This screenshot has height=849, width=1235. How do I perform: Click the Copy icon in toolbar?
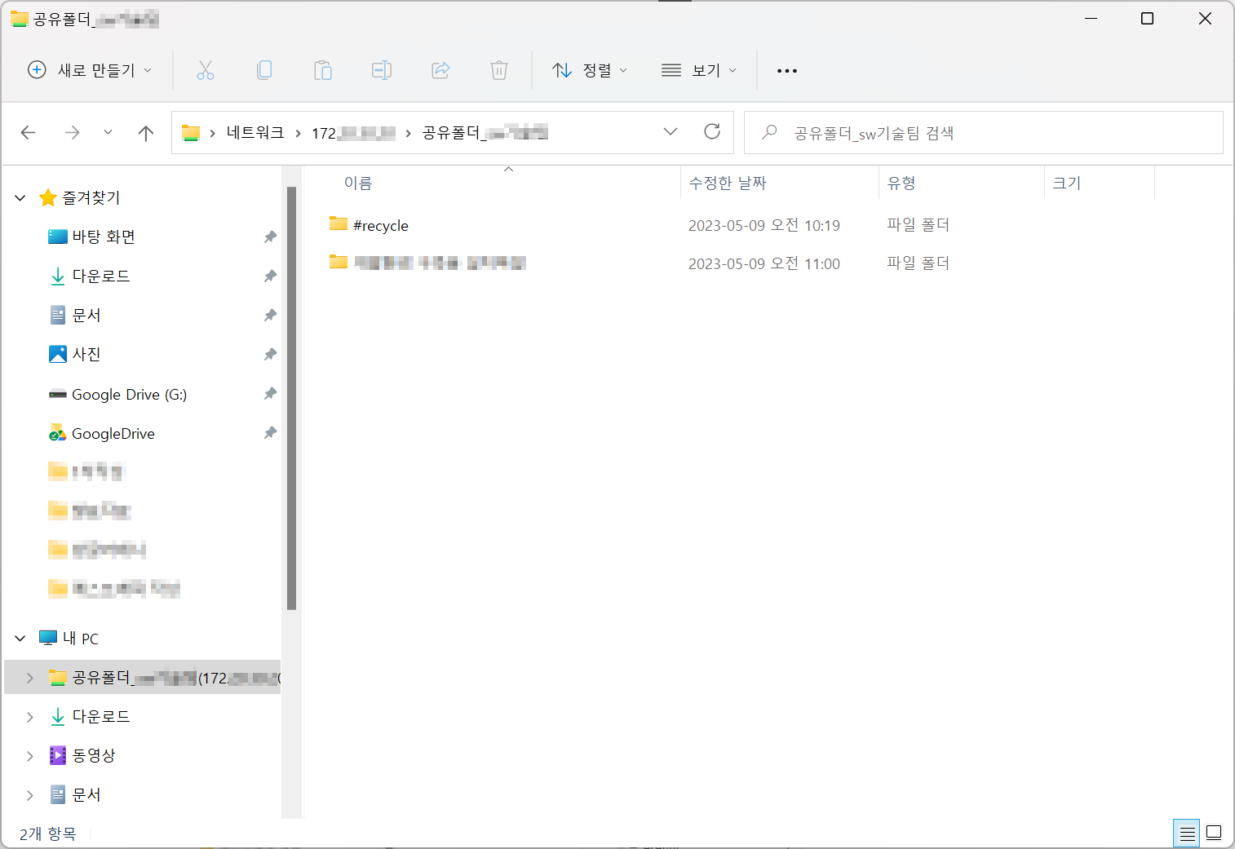point(264,71)
